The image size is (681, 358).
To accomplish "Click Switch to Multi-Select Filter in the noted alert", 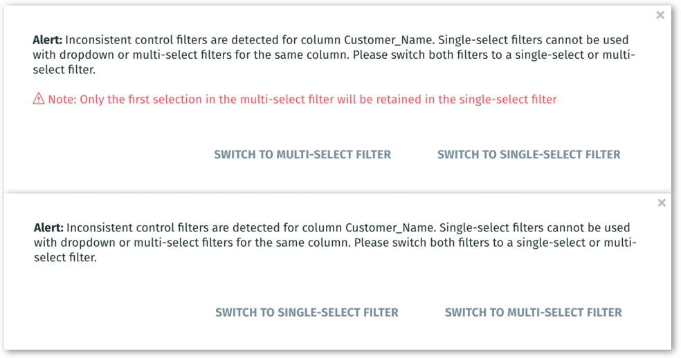I will [x=302, y=155].
